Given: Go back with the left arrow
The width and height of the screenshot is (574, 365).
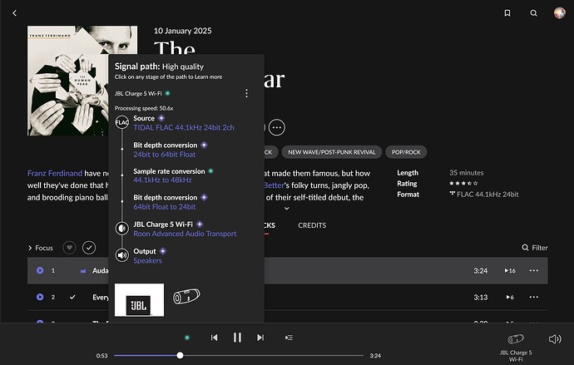Looking at the screenshot, I should pyautogui.click(x=15, y=13).
